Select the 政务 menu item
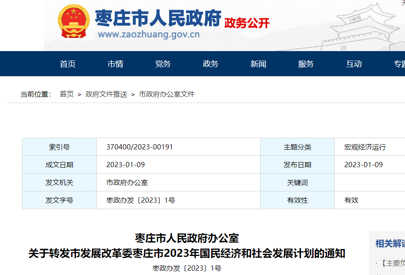The image size is (405, 275). tap(210, 64)
